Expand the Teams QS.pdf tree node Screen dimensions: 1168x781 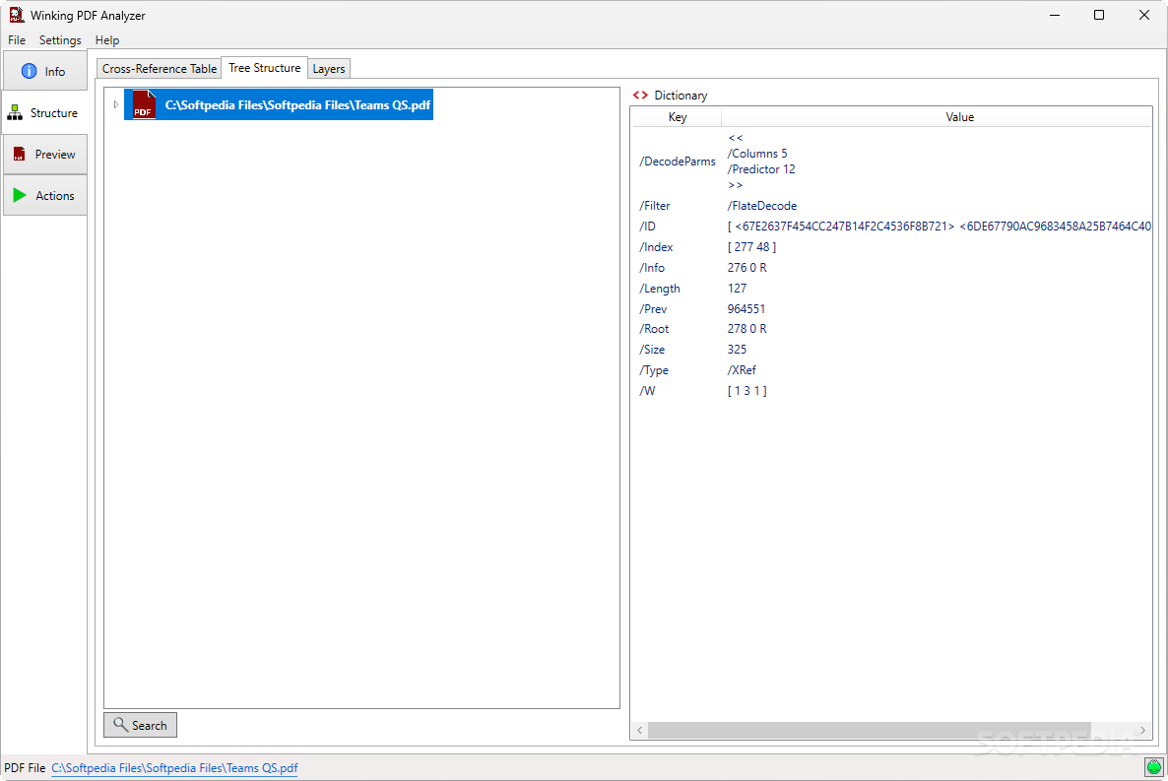click(115, 105)
